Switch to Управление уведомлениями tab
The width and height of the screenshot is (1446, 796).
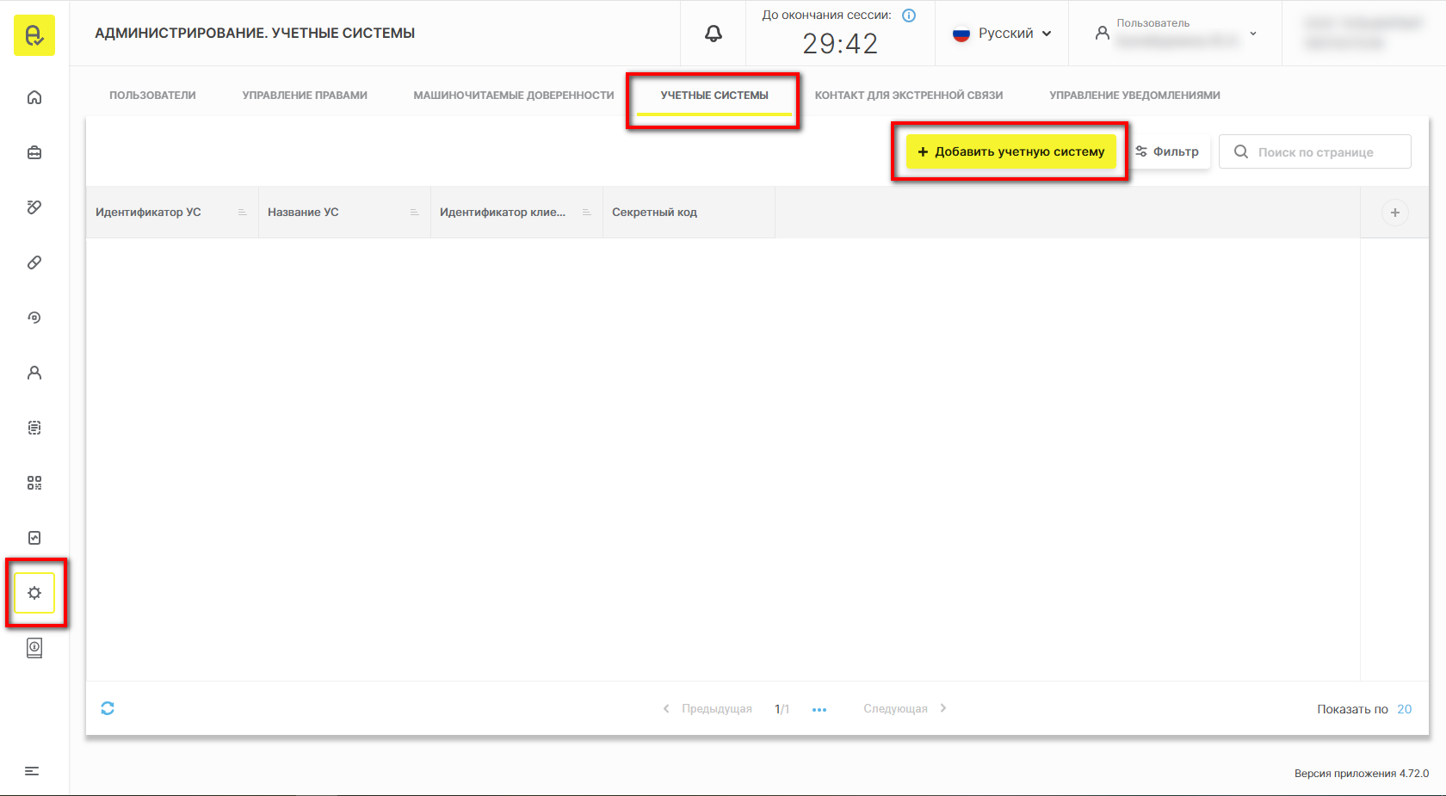click(1134, 96)
